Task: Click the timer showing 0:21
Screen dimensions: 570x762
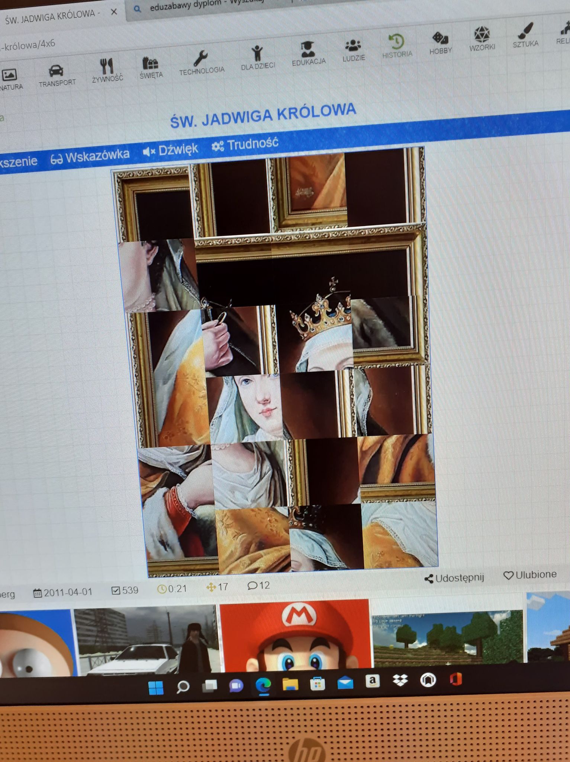Action: (x=172, y=589)
